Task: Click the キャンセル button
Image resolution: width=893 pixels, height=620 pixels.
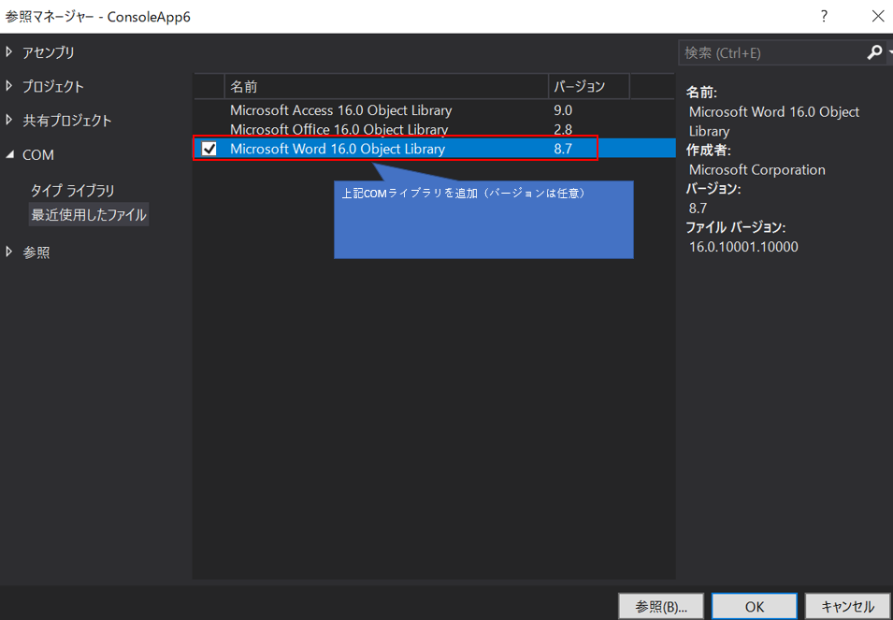Action: click(847, 606)
